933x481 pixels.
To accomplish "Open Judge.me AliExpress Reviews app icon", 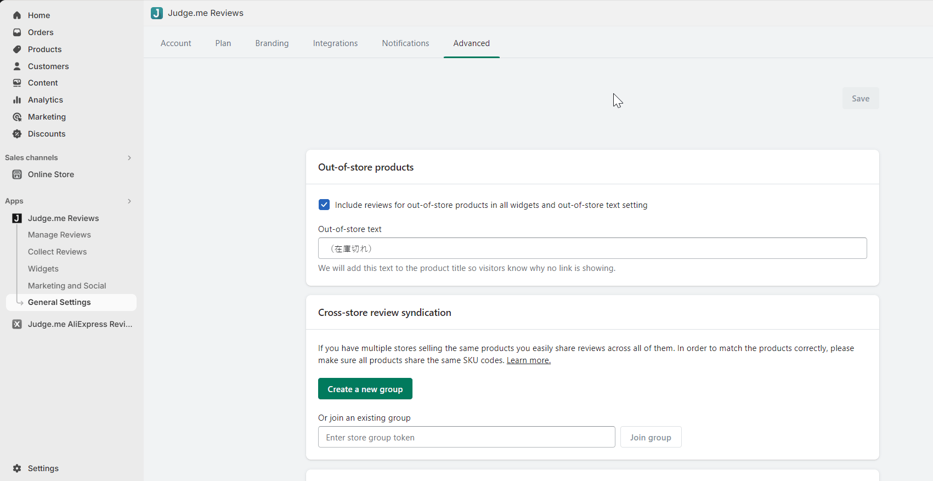I will 17,324.
